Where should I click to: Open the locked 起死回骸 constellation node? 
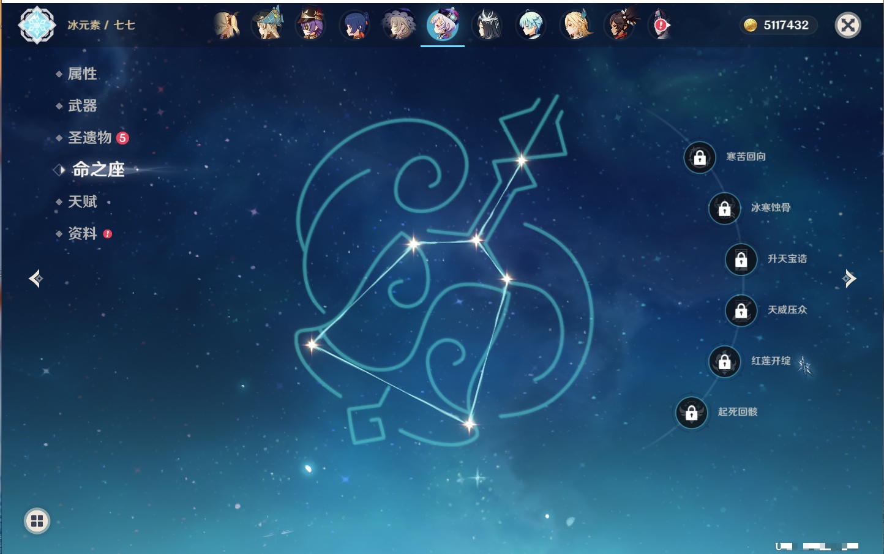click(x=692, y=412)
